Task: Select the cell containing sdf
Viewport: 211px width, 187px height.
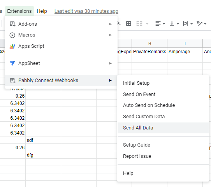Action: [x=43, y=140]
